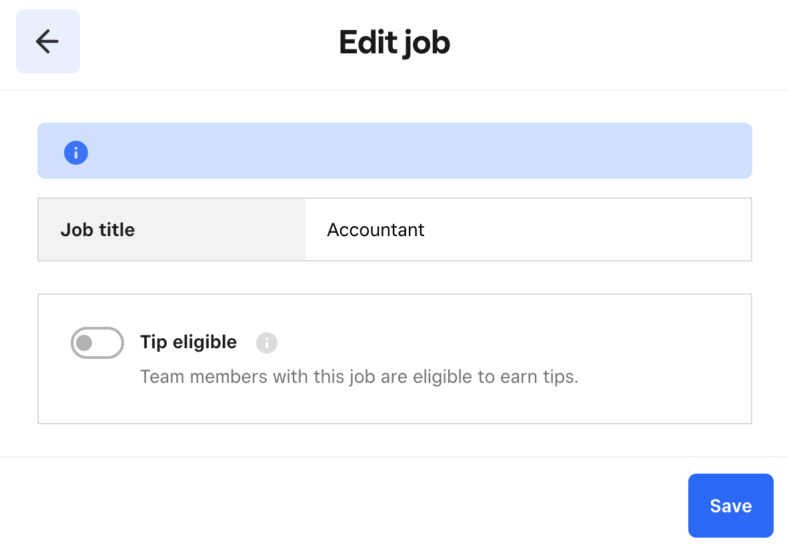The height and width of the screenshot is (547, 787).
Task: Click the tips eligibility description text
Action: point(359,376)
